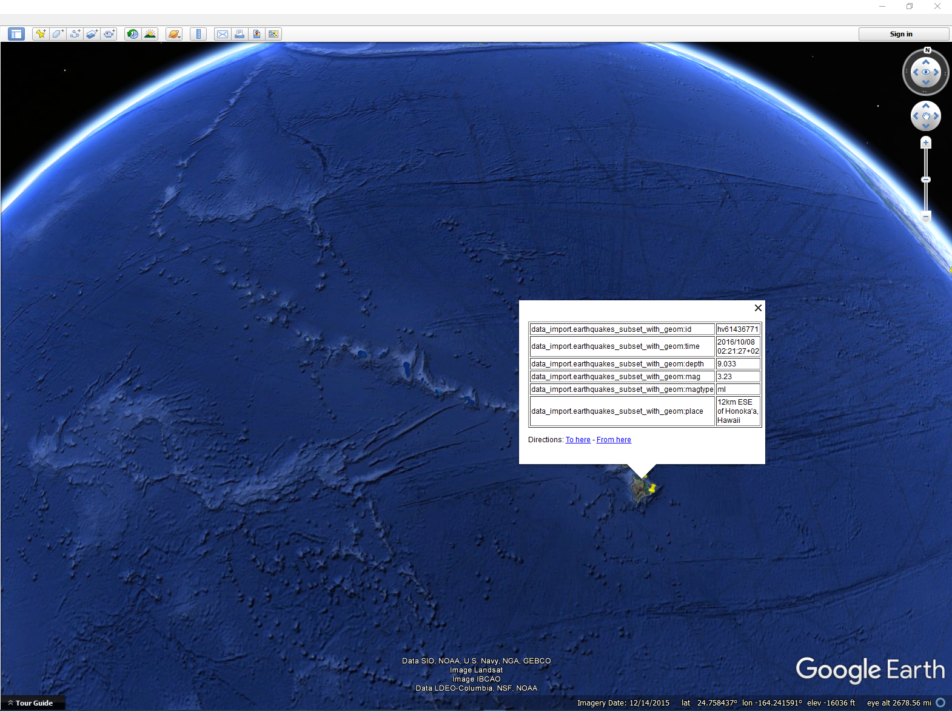Click the 'Data LDEO-Columbia, NSF, NOAA' attribution

pos(477,688)
